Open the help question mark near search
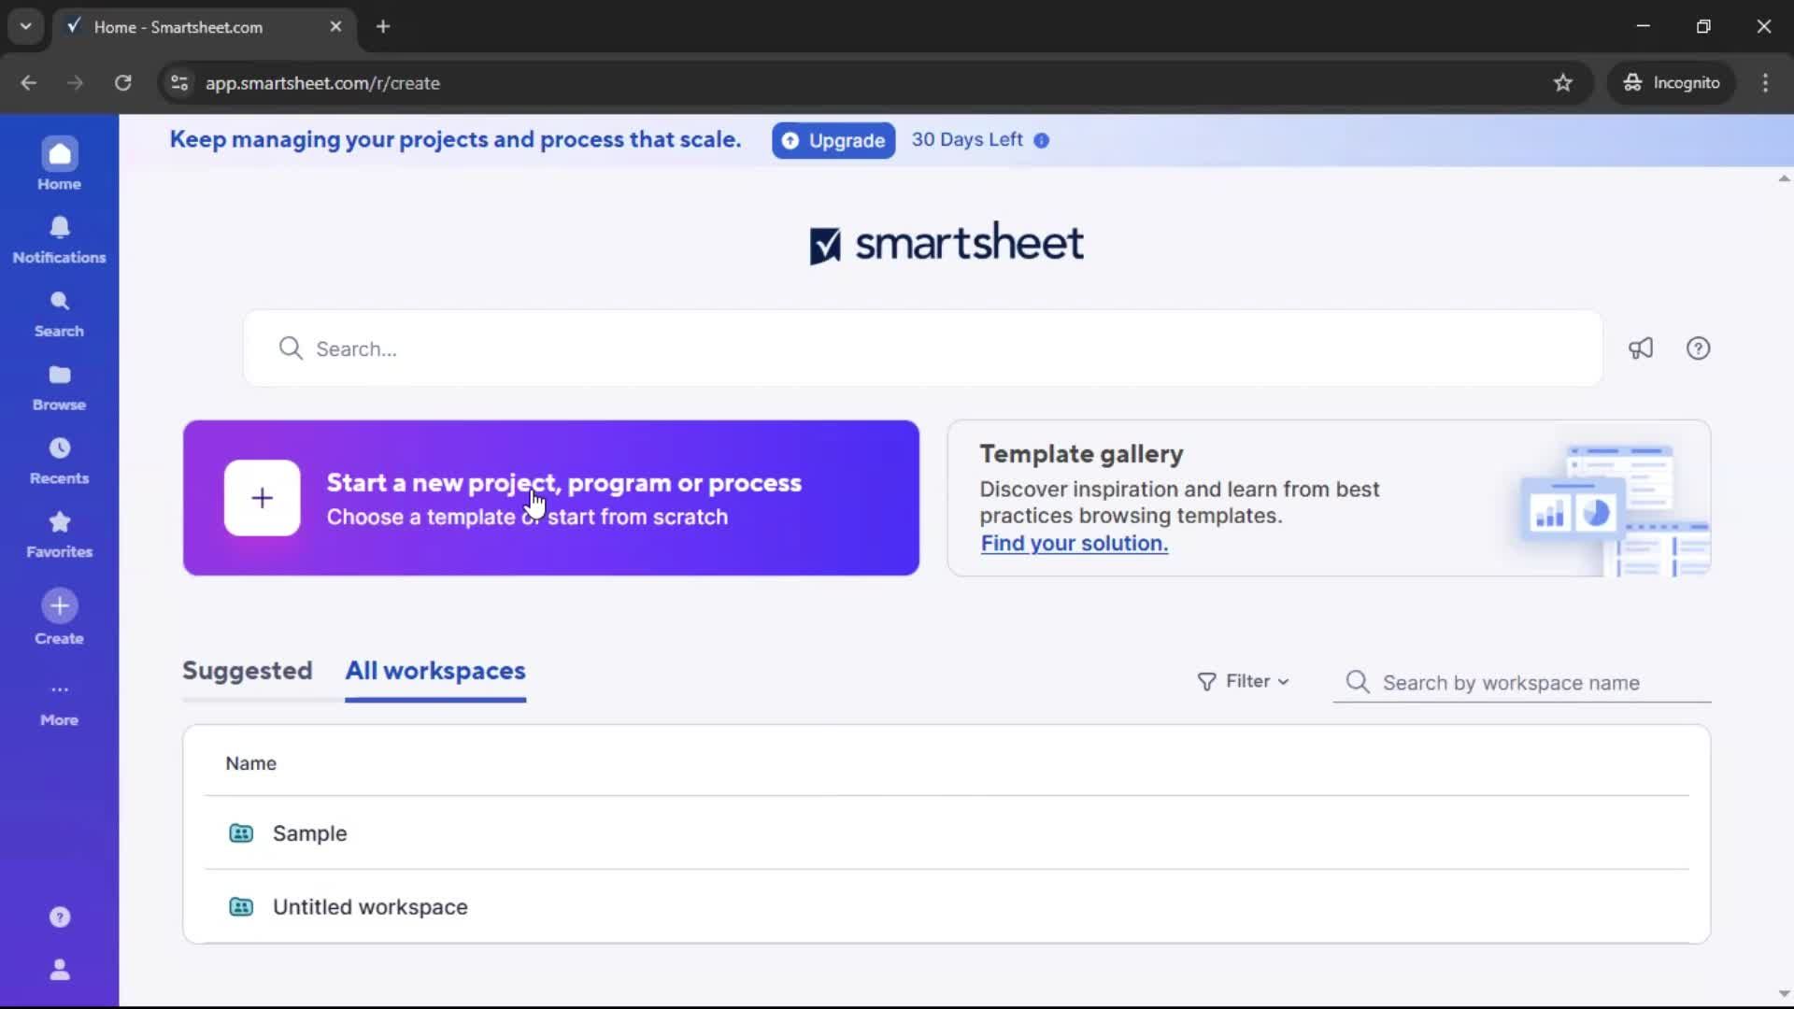1794x1009 pixels. click(x=1698, y=348)
